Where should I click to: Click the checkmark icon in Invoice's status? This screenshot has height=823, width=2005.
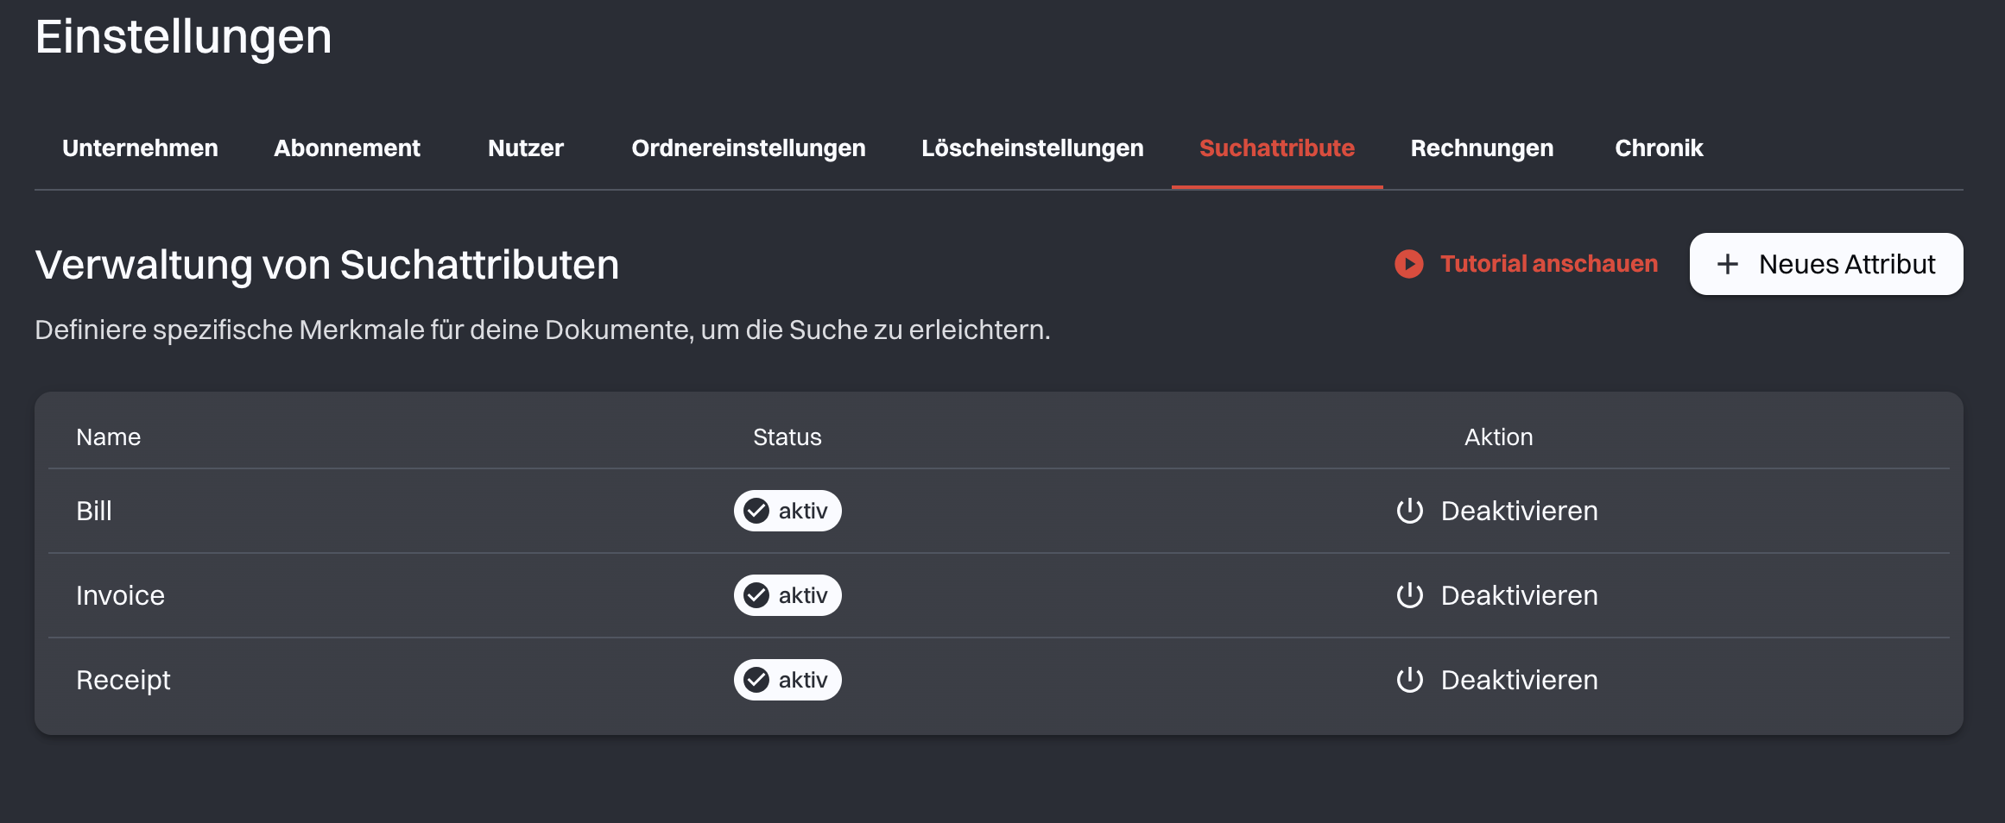[x=756, y=595]
